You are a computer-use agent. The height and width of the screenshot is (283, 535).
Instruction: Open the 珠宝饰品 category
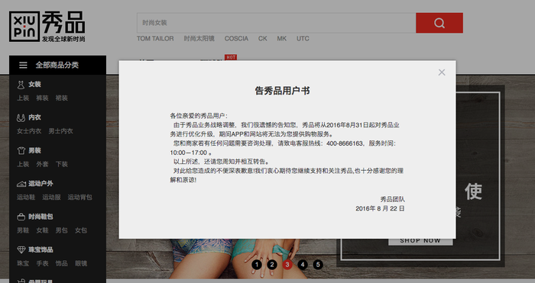[x=41, y=249]
